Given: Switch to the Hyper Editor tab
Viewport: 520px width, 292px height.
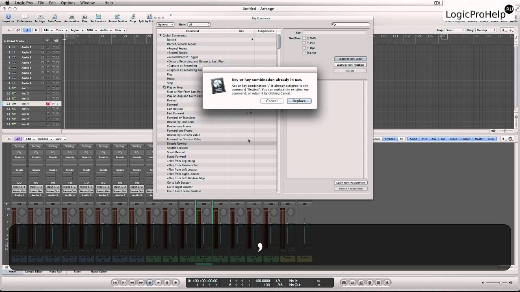Looking at the screenshot, I should 99,272.
